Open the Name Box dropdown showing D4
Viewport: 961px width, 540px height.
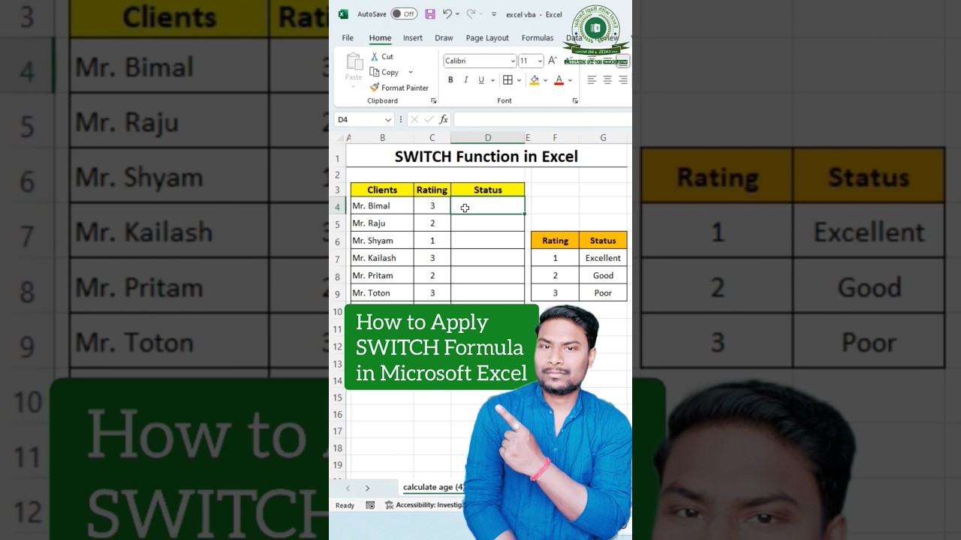click(388, 120)
